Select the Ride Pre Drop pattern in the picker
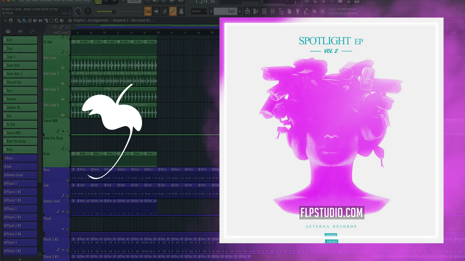Image resolution: width=465 pixels, height=261 pixels. 20,141
